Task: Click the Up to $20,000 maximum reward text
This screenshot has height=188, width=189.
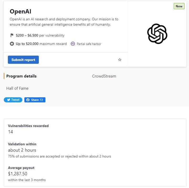Action: (x=41, y=44)
